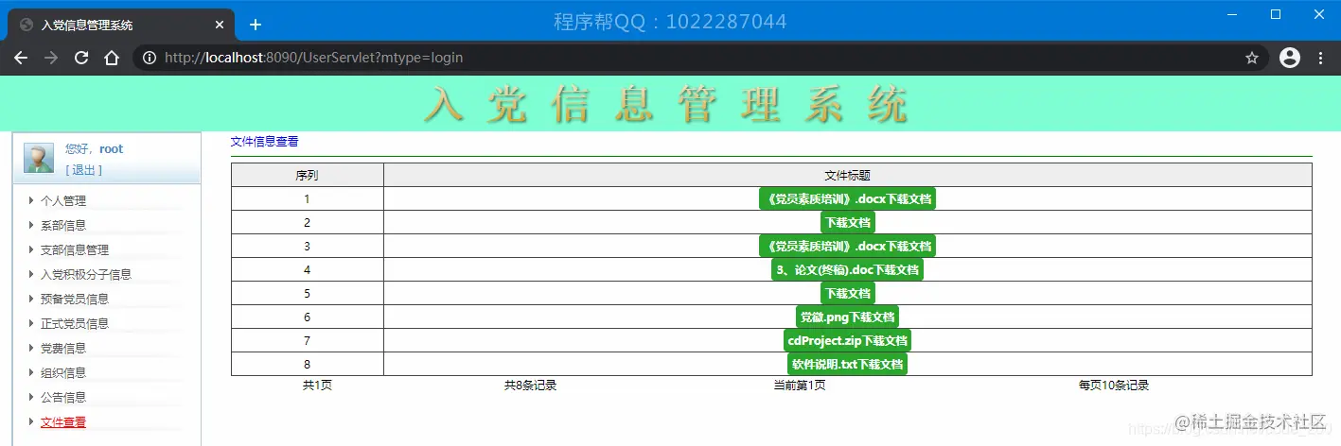Open 预备党员信息 menu item
Viewport: 1341px width, 446px height.
(x=75, y=299)
